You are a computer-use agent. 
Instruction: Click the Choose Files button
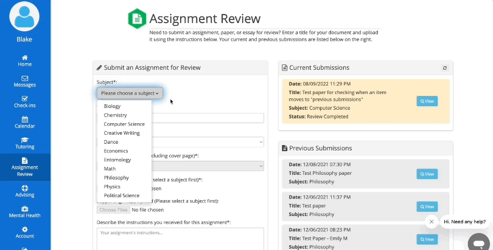click(x=113, y=210)
